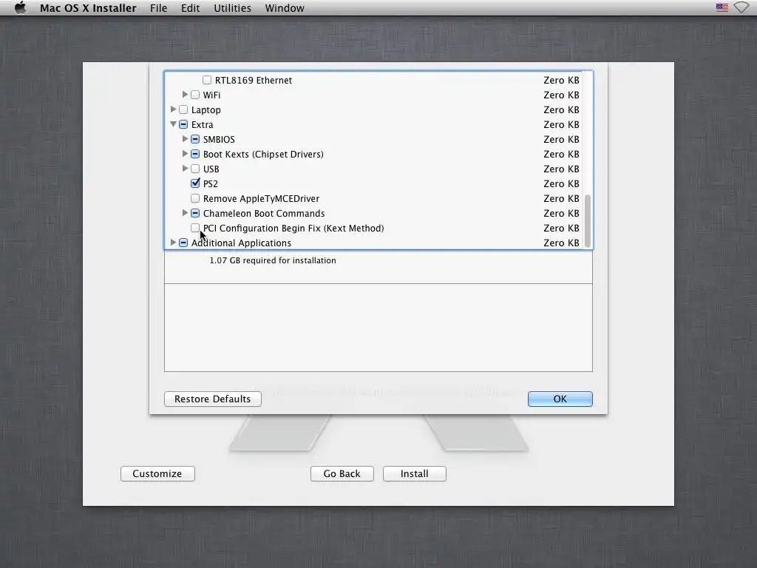Click the US flag input source icon
Viewport: 757px width, 568px height.
pos(722,7)
